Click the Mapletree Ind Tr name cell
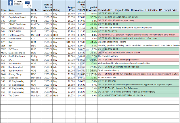 coord(19,53)
